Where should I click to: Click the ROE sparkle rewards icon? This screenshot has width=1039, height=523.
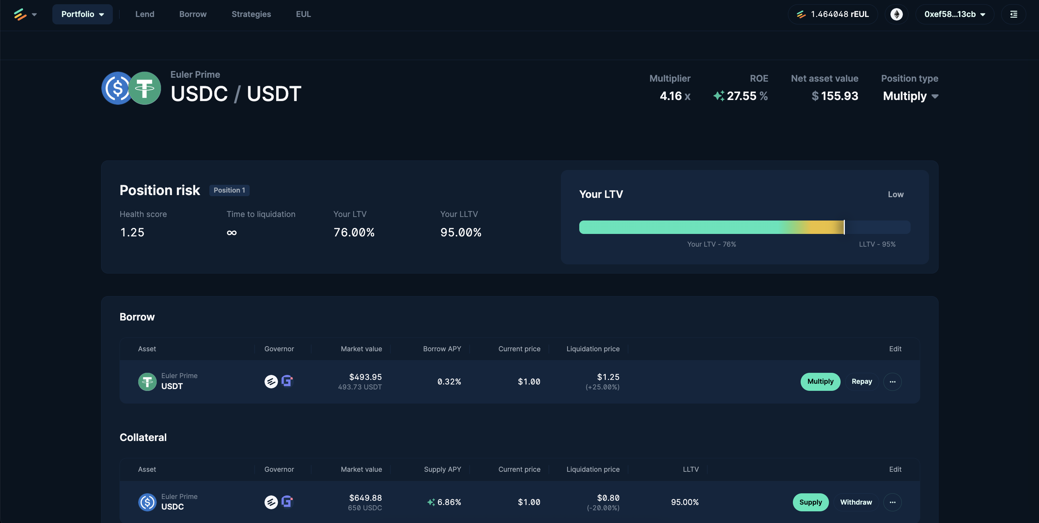719,95
